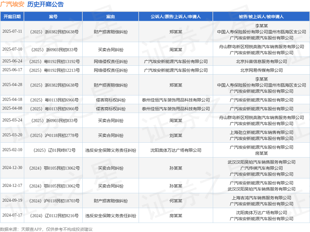The width and height of the screenshot is (310, 232).
Task: Click plaintiff 广汽埃安新能源汽车股份有限公司 in the 2025-06-17 row
Action: point(176,70)
